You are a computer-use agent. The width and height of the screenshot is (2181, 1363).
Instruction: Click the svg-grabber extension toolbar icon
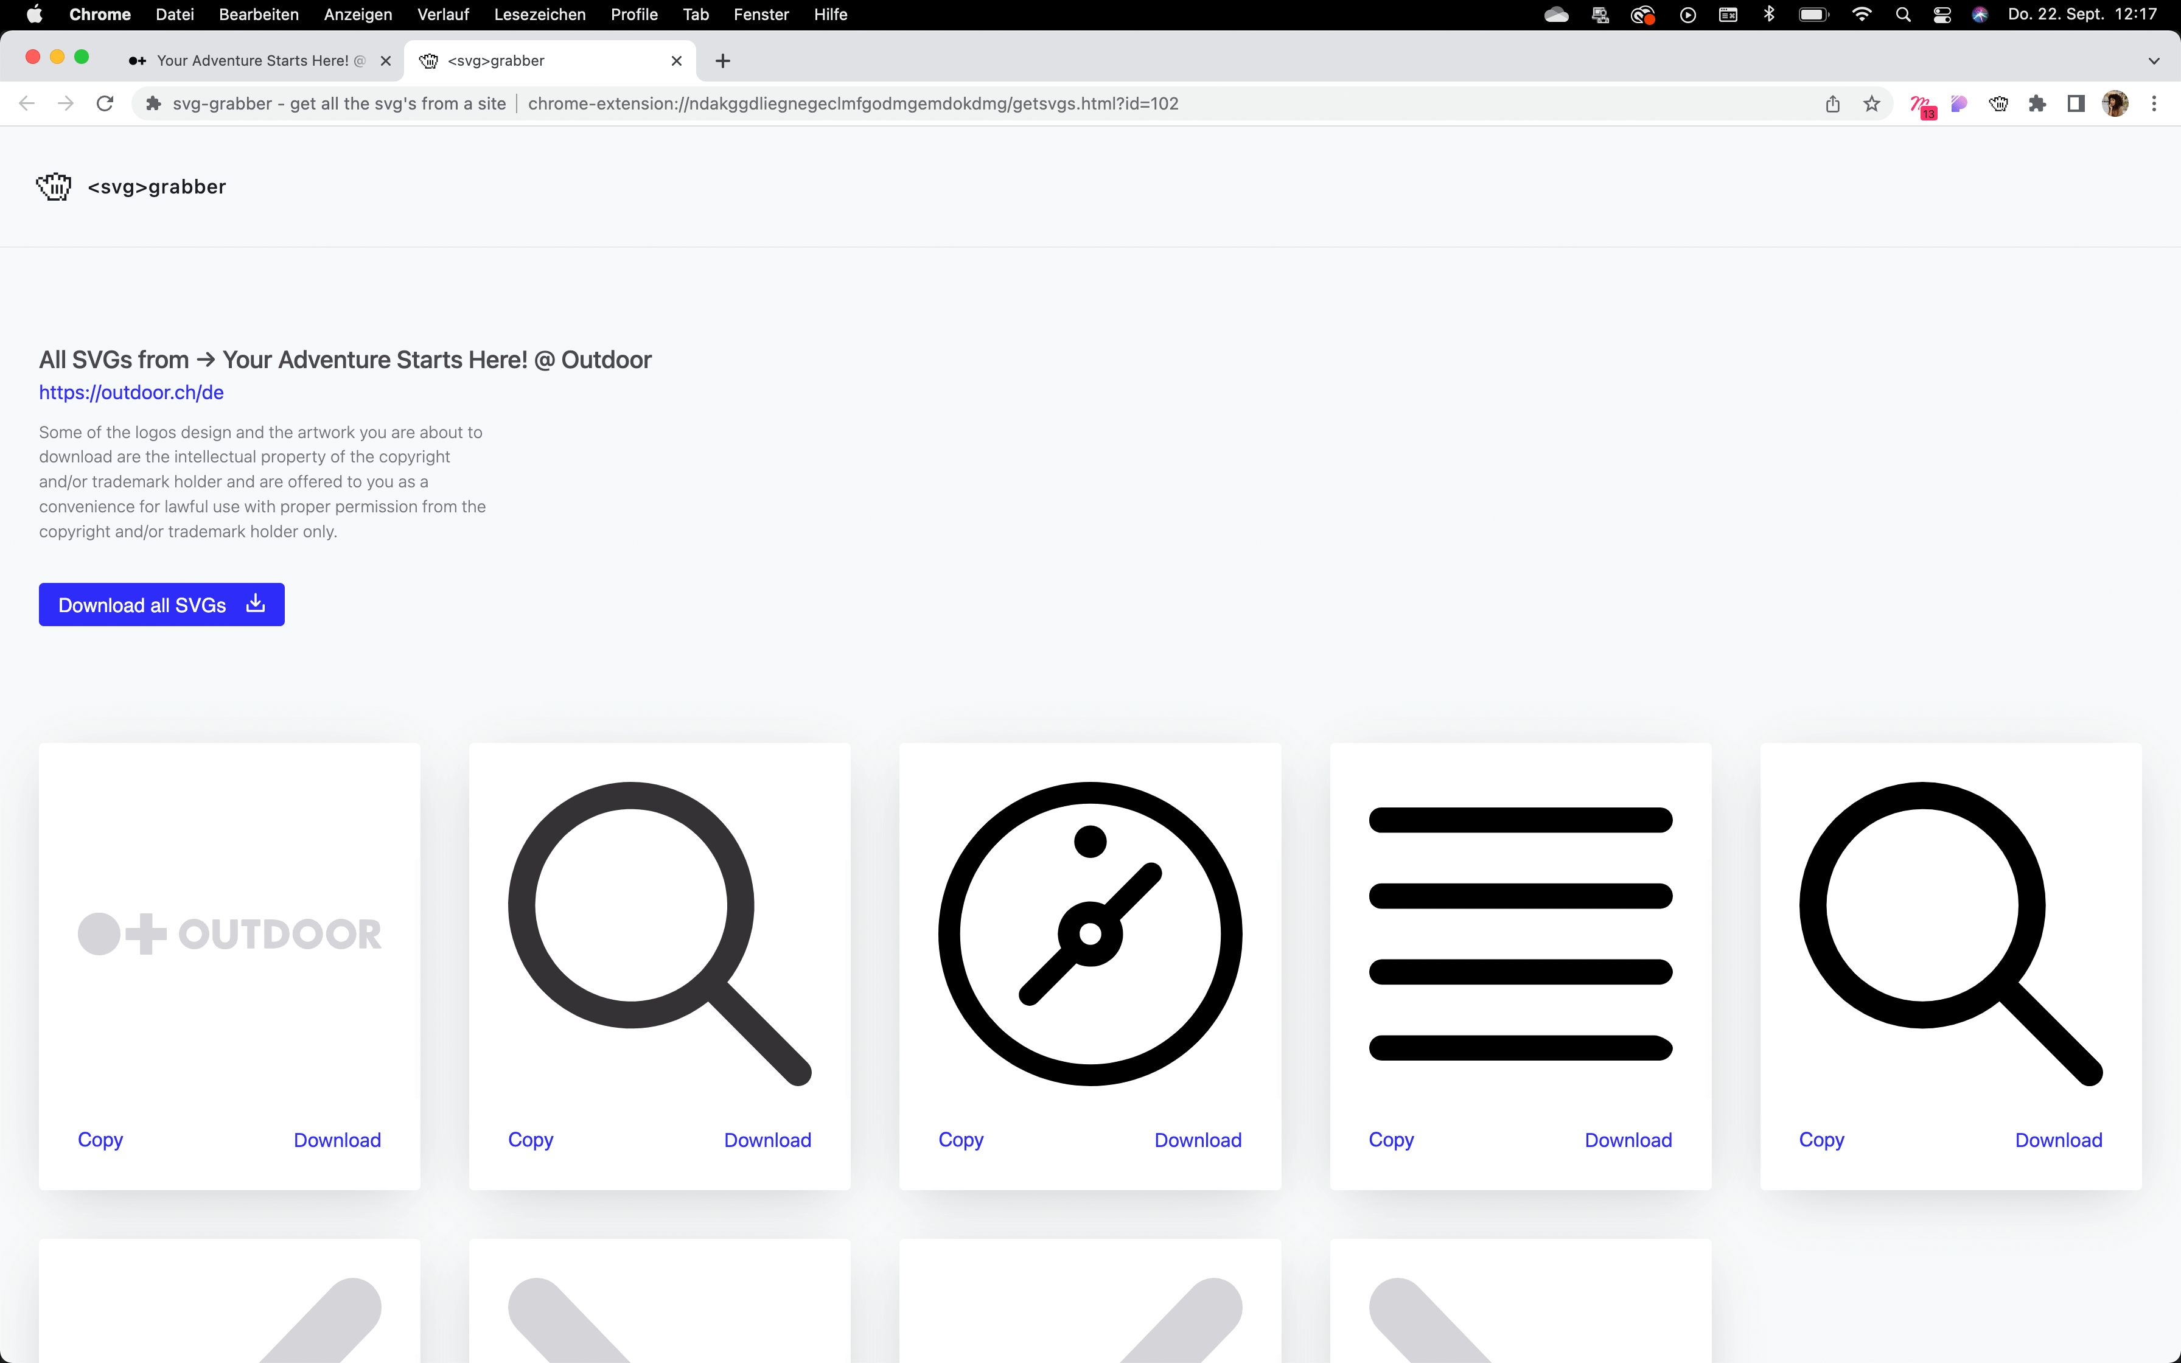1998,103
